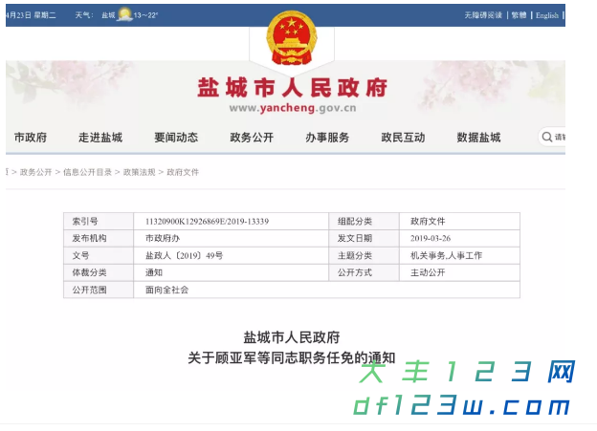The image size is (597, 431).
Task: Go to 信息公开目录 breadcrumb link
Action: click(87, 172)
